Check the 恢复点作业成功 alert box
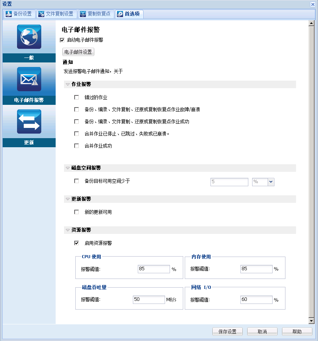 point(76,121)
